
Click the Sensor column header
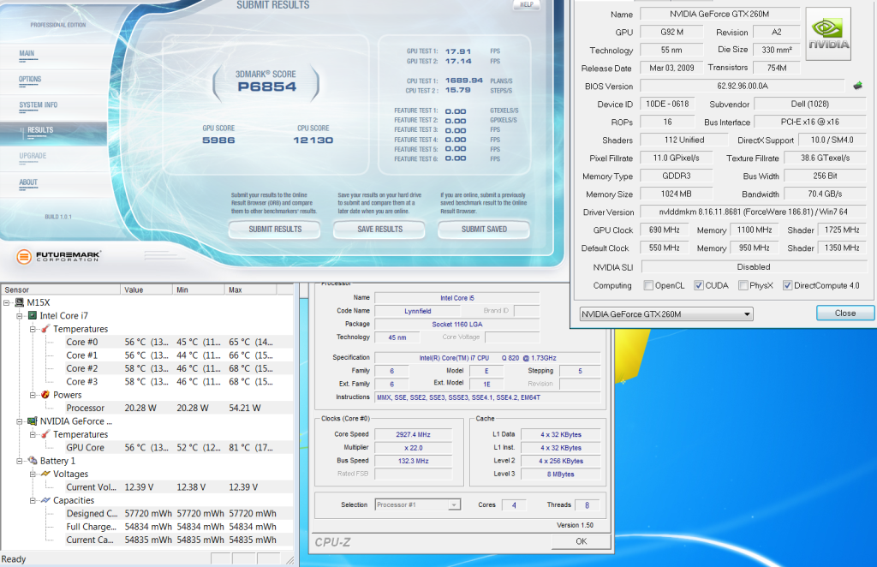pos(61,289)
